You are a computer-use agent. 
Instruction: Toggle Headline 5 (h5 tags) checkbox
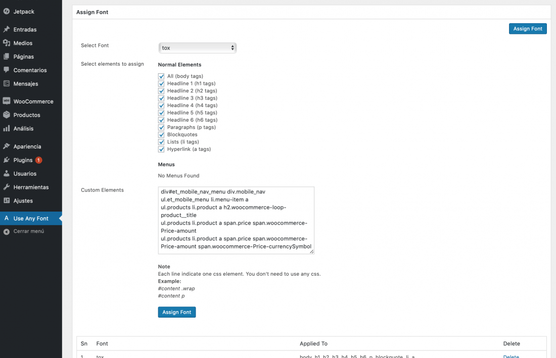(161, 113)
